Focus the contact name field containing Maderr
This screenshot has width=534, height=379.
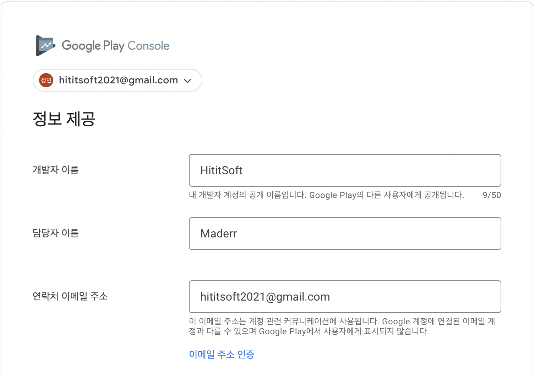pyautogui.click(x=344, y=234)
